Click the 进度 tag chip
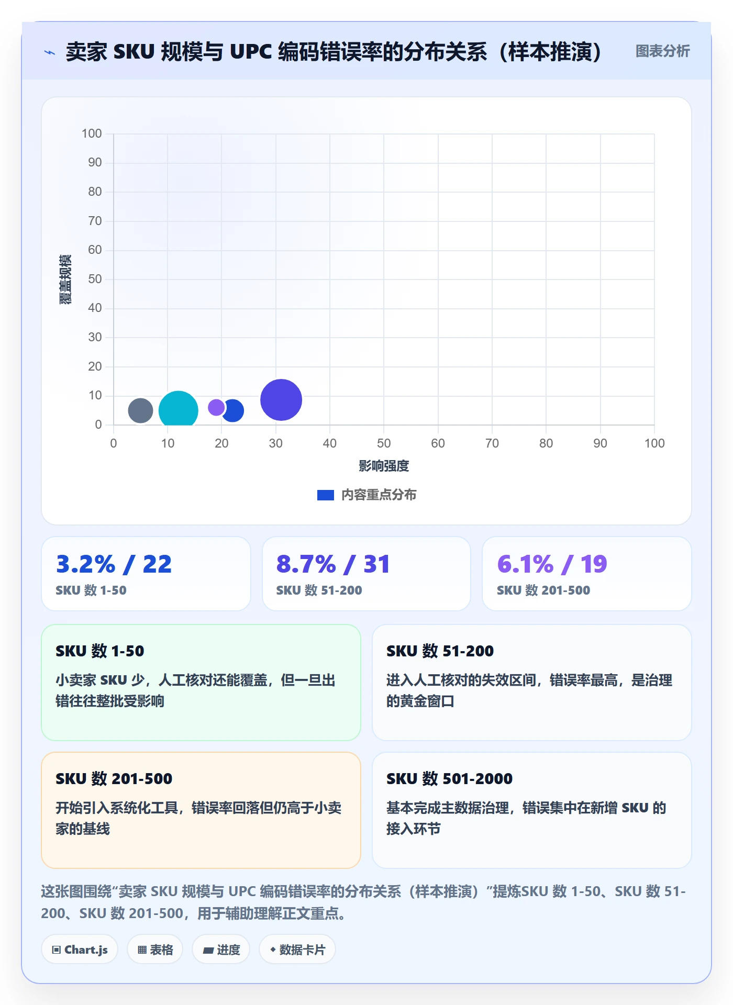 (221, 950)
